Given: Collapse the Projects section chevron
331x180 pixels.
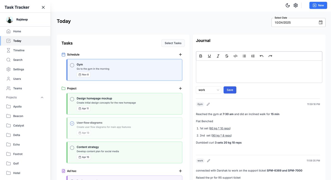Looking at the screenshot, I should click(42, 97).
